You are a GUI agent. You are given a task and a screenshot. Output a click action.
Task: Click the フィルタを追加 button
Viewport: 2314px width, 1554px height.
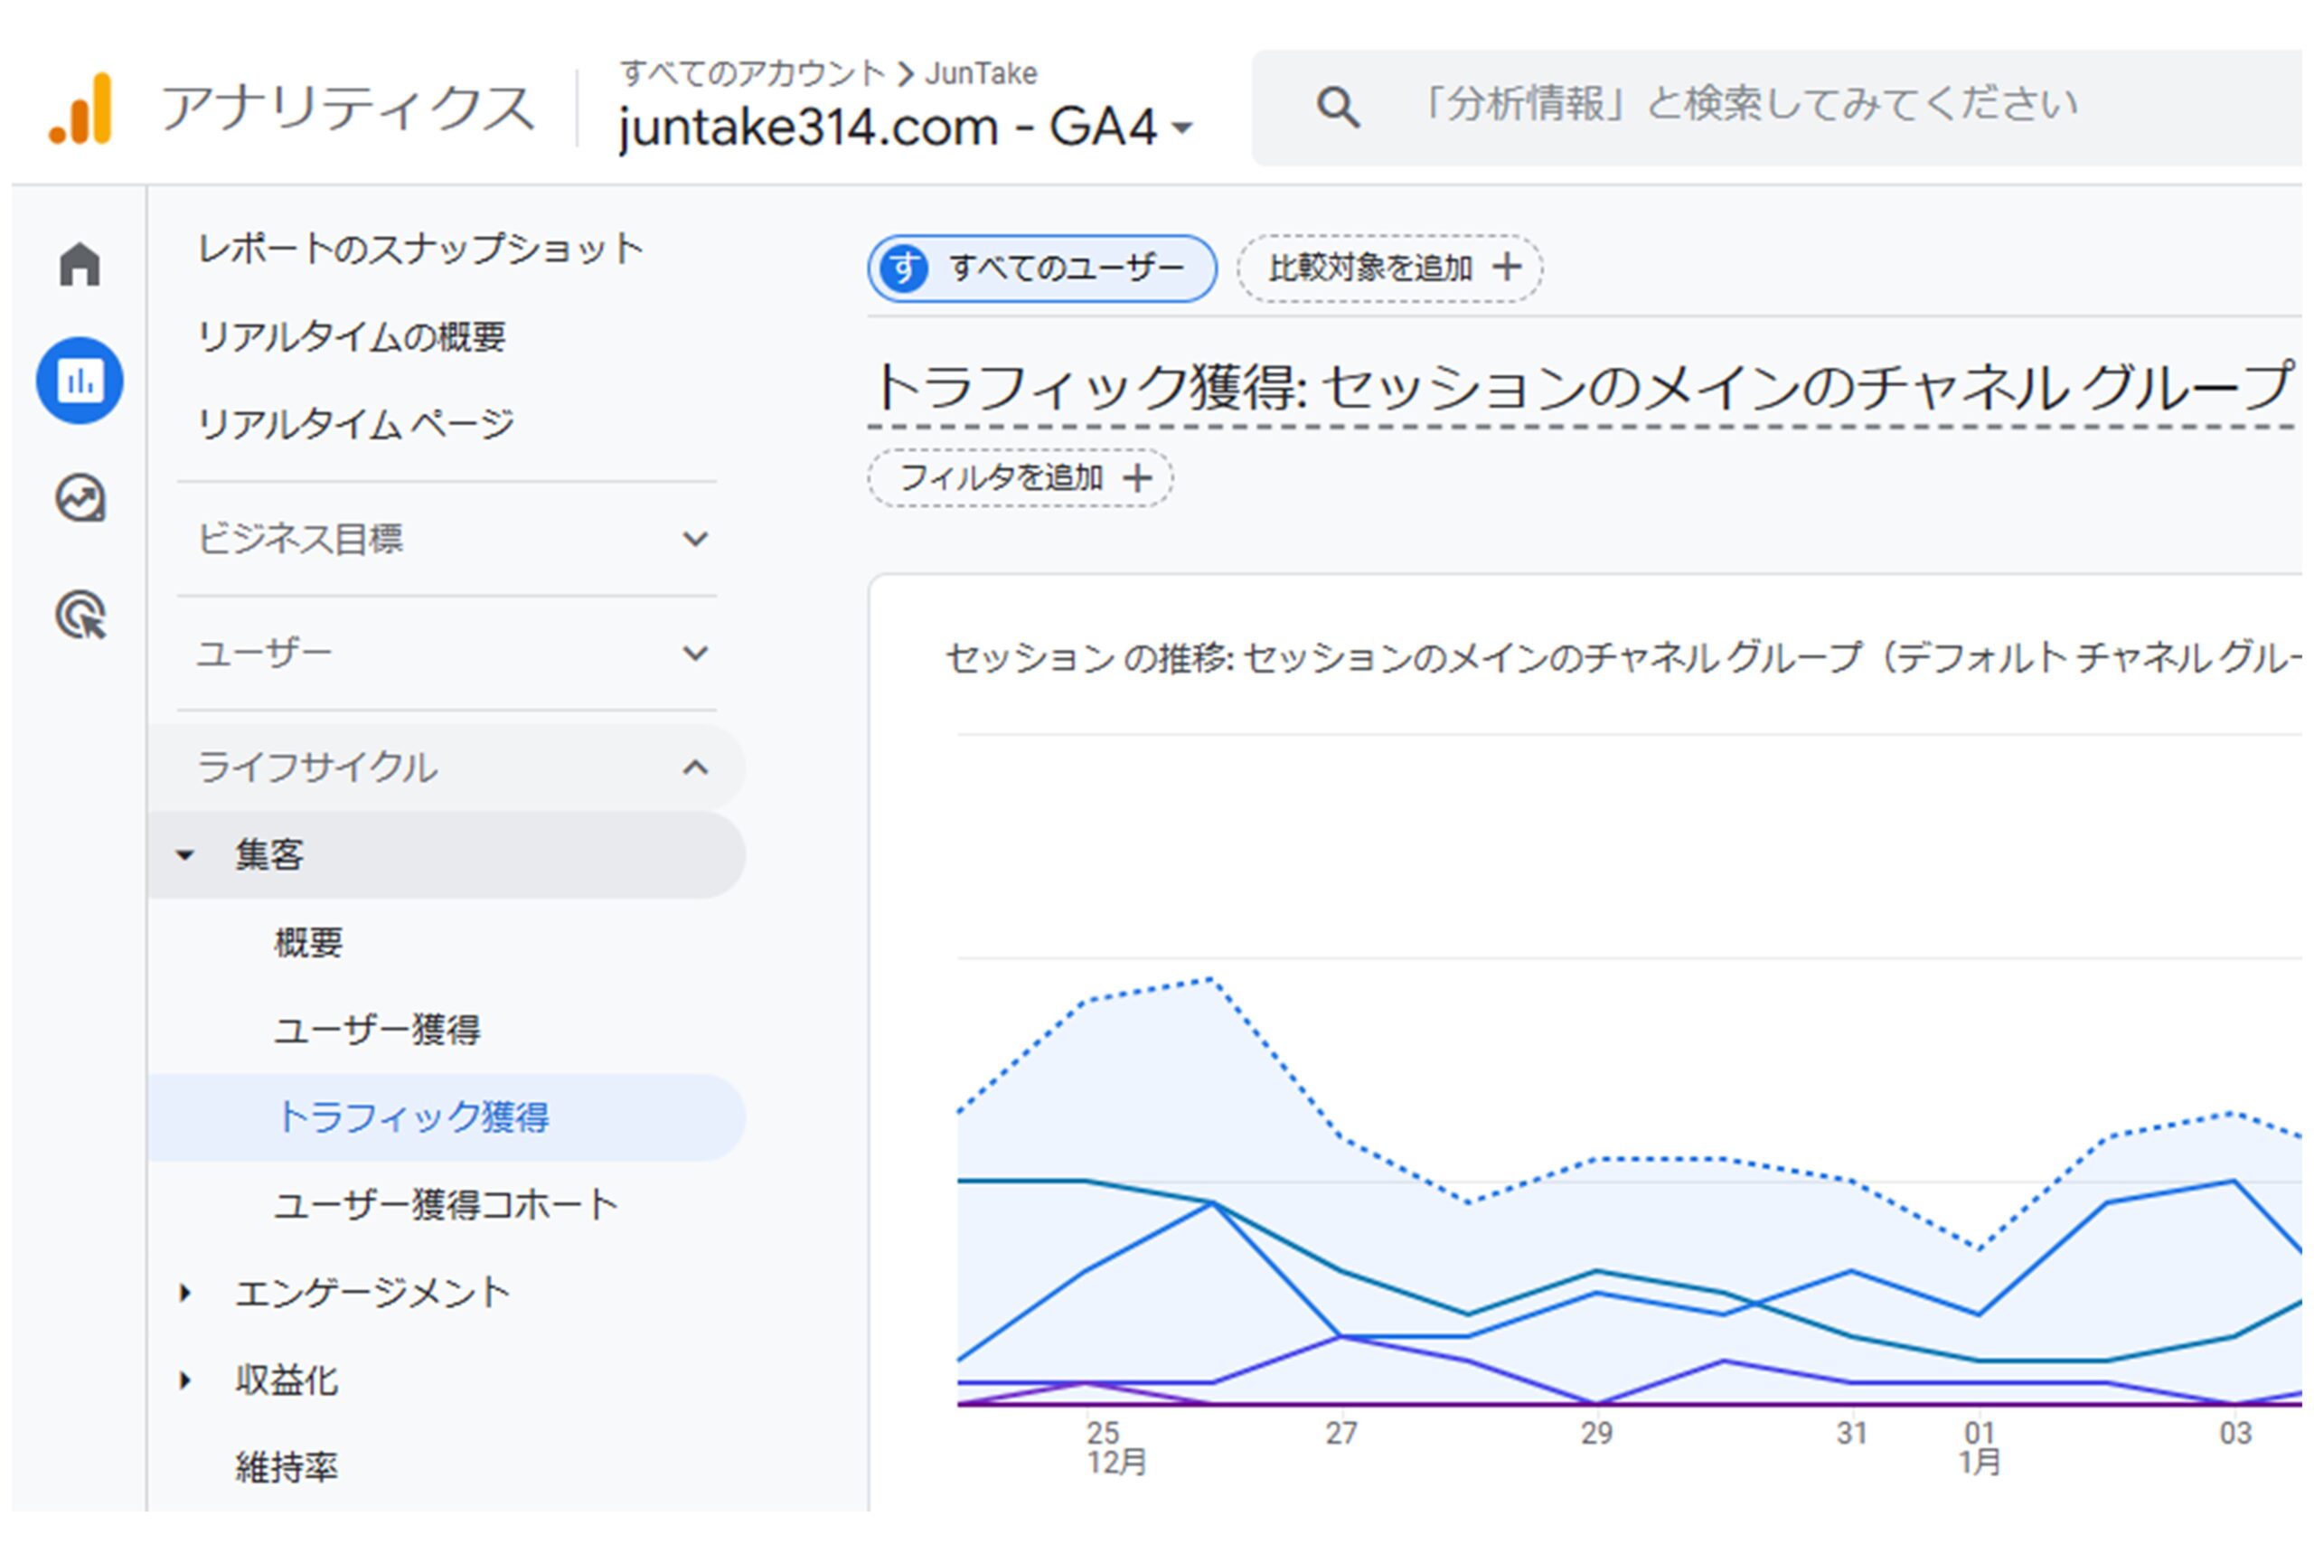pyautogui.click(x=1019, y=477)
